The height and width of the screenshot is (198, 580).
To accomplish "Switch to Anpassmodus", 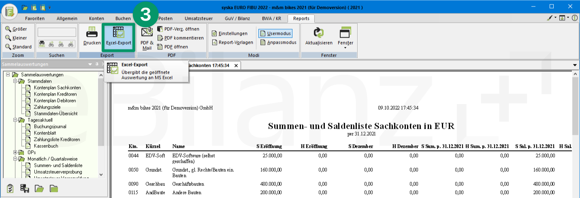I will point(278,42).
